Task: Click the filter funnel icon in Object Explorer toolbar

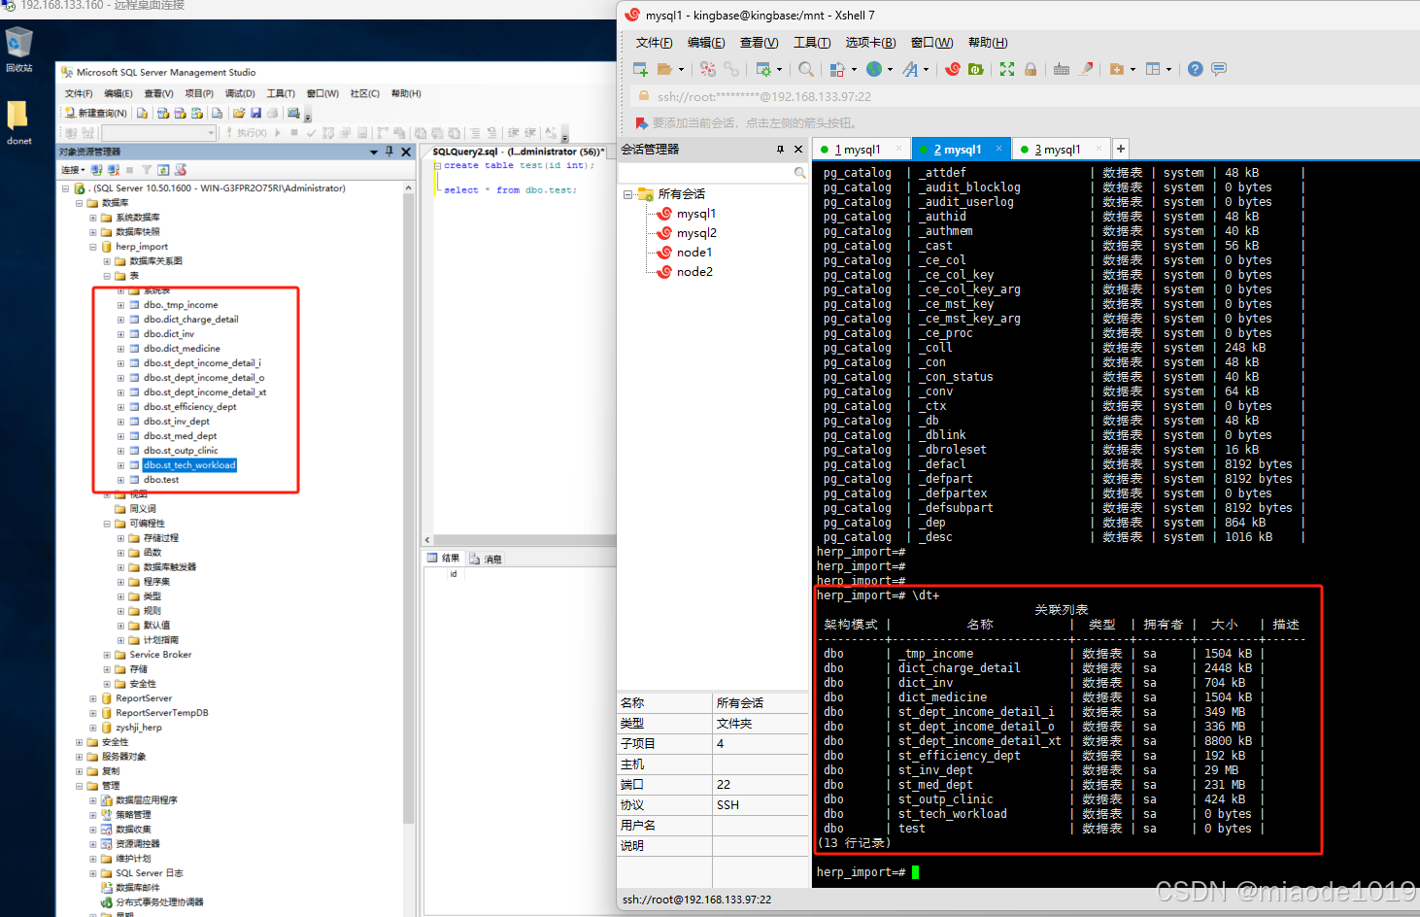Action: [147, 170]
